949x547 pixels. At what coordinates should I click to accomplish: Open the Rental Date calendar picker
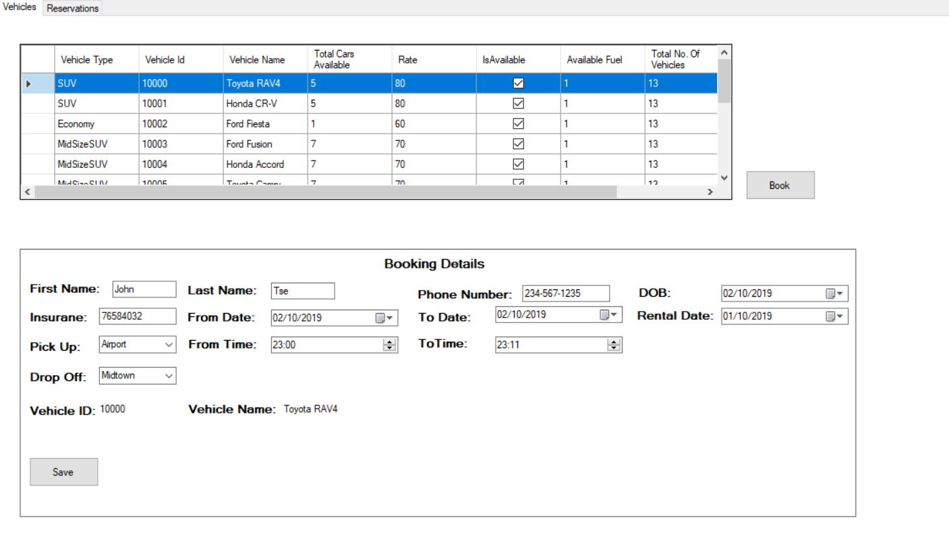click(835, 316)
